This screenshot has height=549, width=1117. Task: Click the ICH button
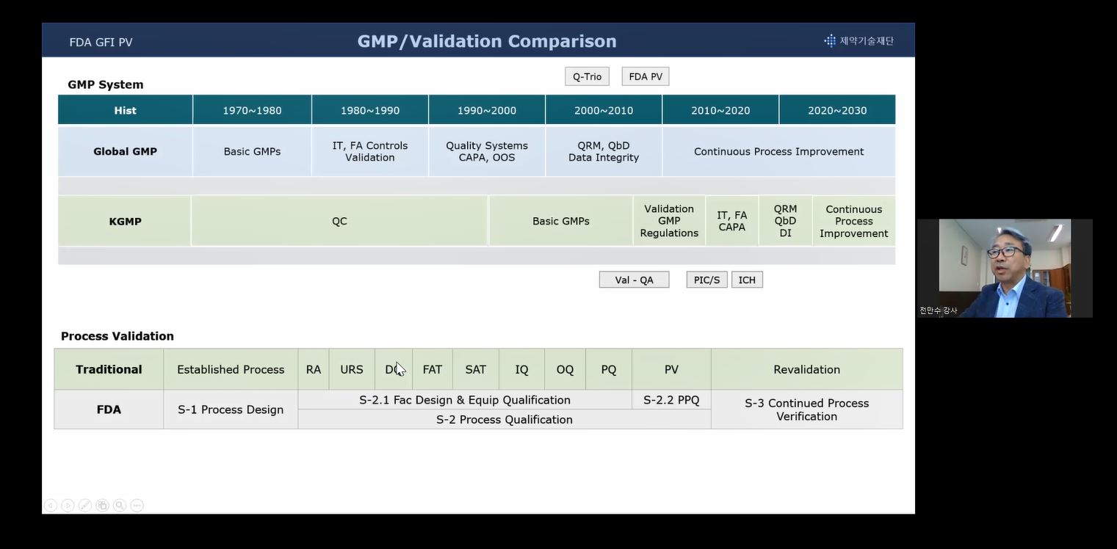tap(747, 280)
